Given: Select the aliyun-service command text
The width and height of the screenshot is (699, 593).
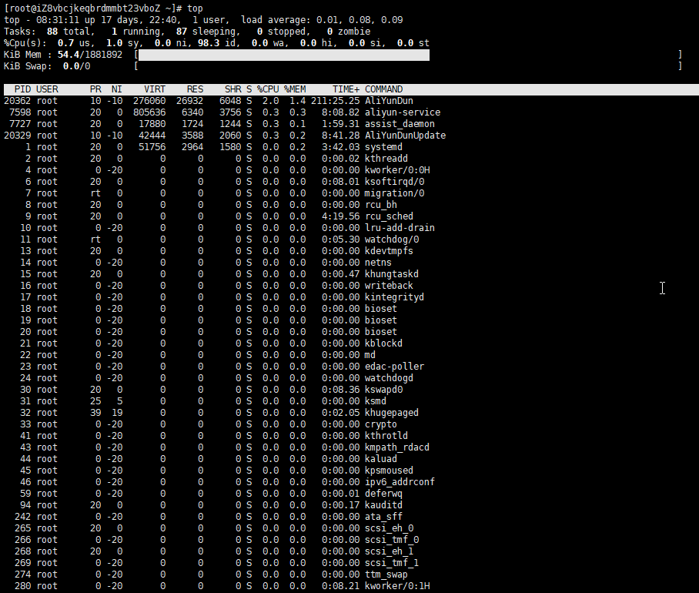Looking at the screenshot, I should [x=403, y=112].
